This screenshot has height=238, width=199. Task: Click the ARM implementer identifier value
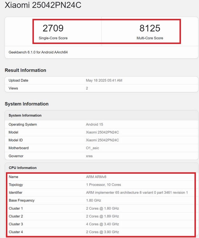[x=137, y=193]
